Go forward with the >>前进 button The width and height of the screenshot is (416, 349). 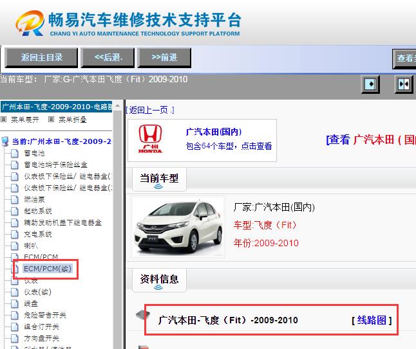(164, 57)
